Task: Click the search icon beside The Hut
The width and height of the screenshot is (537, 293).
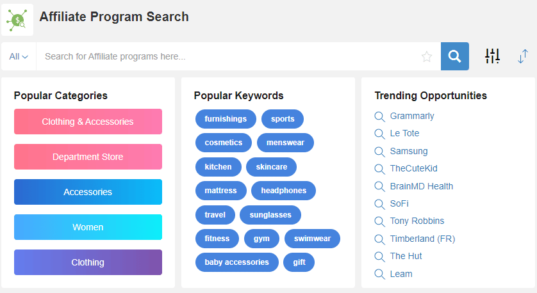Action: [379, 257]
